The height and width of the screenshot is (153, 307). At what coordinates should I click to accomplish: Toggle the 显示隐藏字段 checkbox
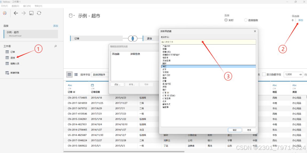[x=264, y=74]
